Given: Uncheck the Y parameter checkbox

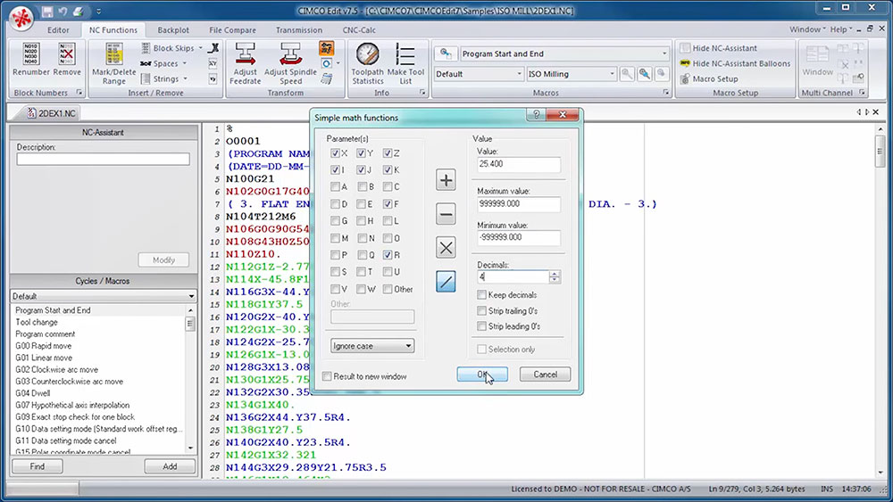Looking at the screenshot, I should pyautogui.click(x=361, y=153).
